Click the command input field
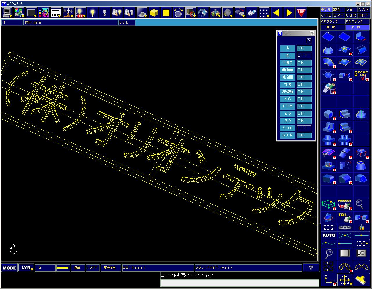372x289 pixels. [240, 283]
